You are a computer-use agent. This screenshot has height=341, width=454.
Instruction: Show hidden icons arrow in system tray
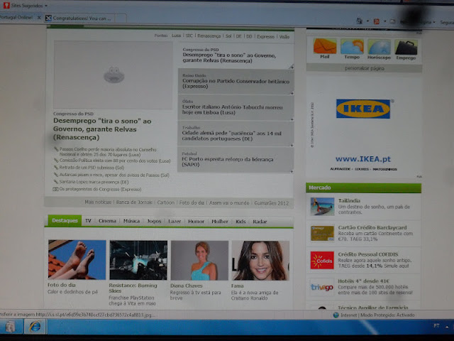(447, 327)
